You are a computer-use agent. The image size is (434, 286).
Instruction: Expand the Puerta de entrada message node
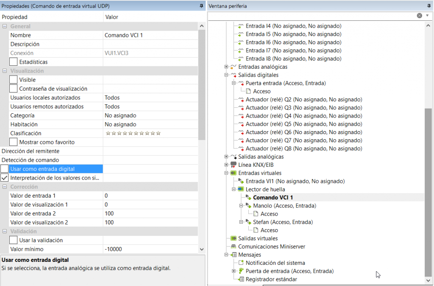click(234, 271)
